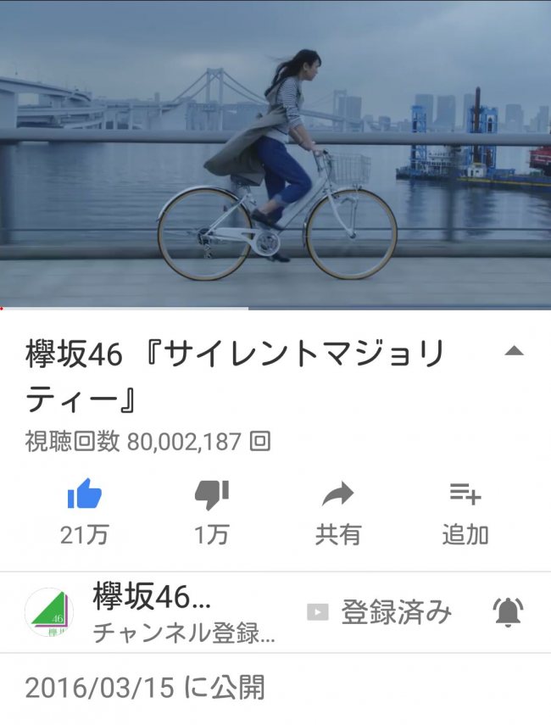Click the small YouTube icon beside 登録済み
The height and width of the screenshot is (725, 551).
(318, 612)
